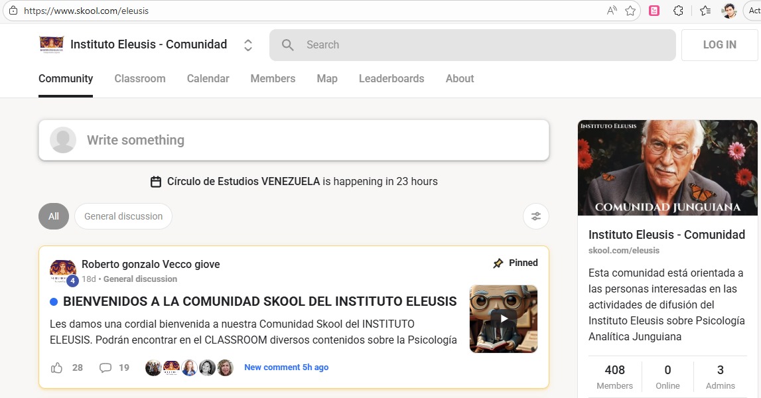
Task: Click the Comunidad Junguiana banner image
Action: pyautogui.click(x=667, y=167)
